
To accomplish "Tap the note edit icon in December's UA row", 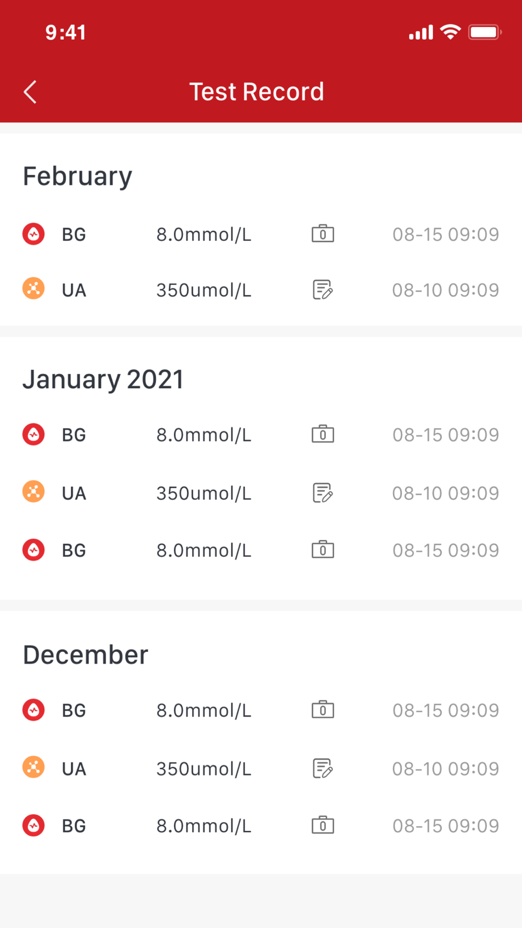I will pyautogui.click(x=323, y=768).
